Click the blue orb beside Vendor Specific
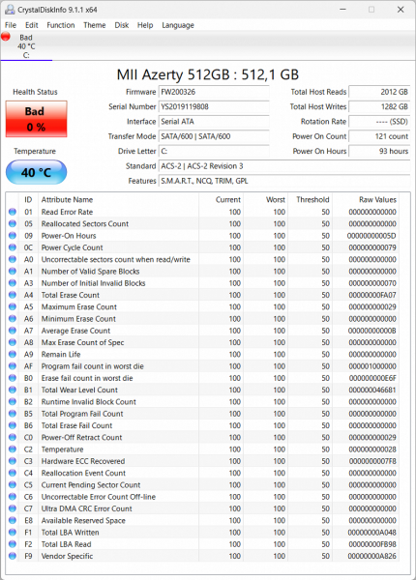The image size is (416, 580). [13, 556]
